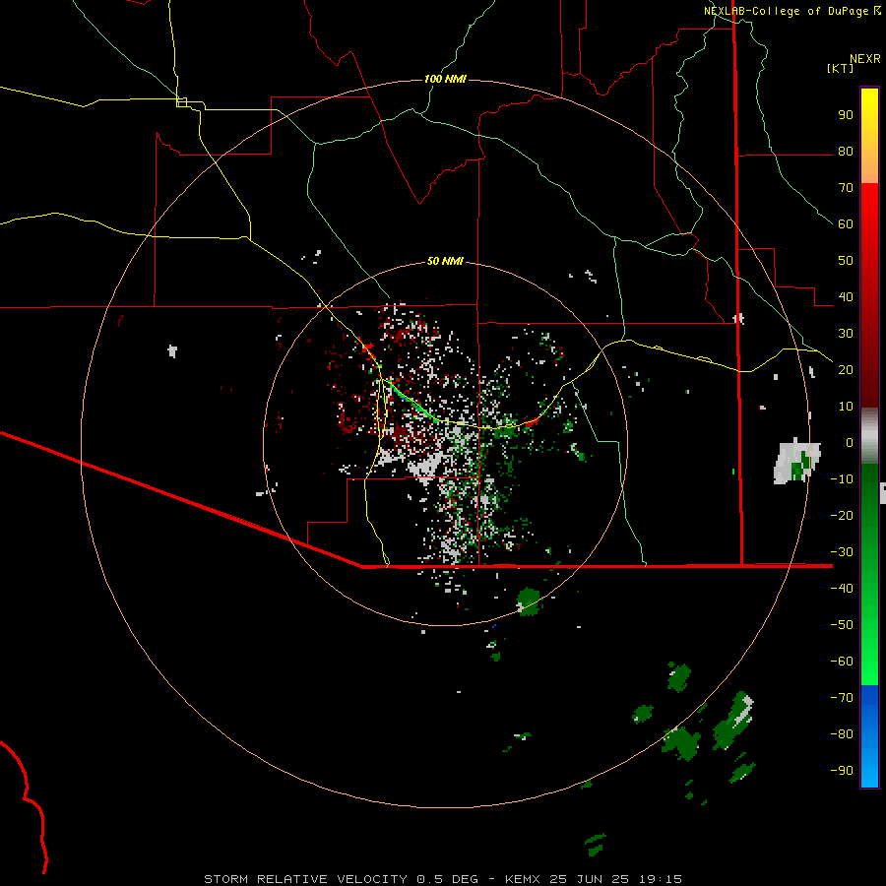Click the -10 scale label

click(842, 479)
